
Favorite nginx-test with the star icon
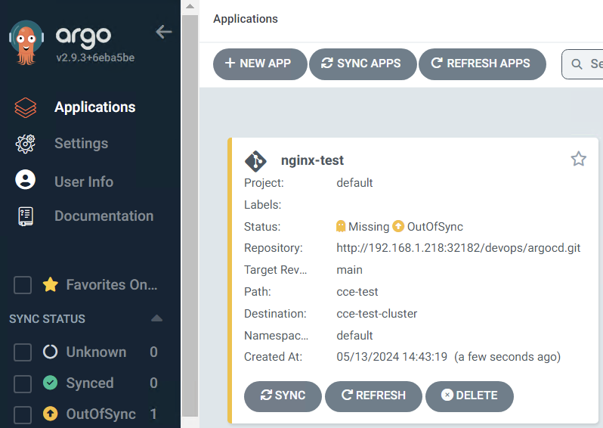point(578,159)
